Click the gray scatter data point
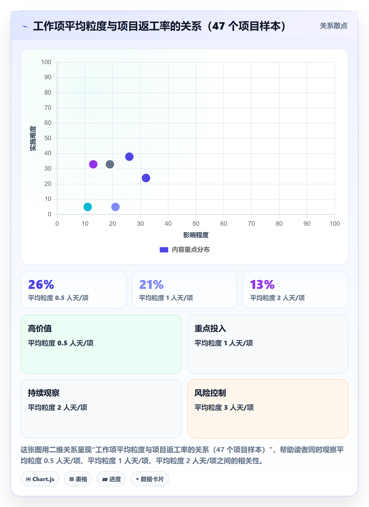Screen dimensions: 369x507 click(x=110, y=164)
